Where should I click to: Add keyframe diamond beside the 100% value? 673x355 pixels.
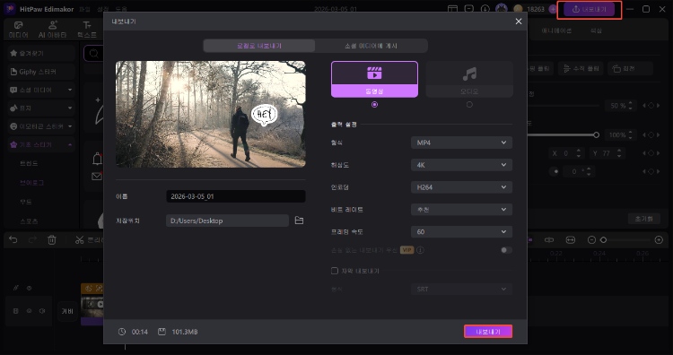[651, 135]
